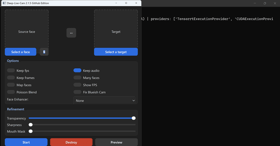Click the Transparency label
The height and width of the screenshot is (146, 280).
pos(16,118)
